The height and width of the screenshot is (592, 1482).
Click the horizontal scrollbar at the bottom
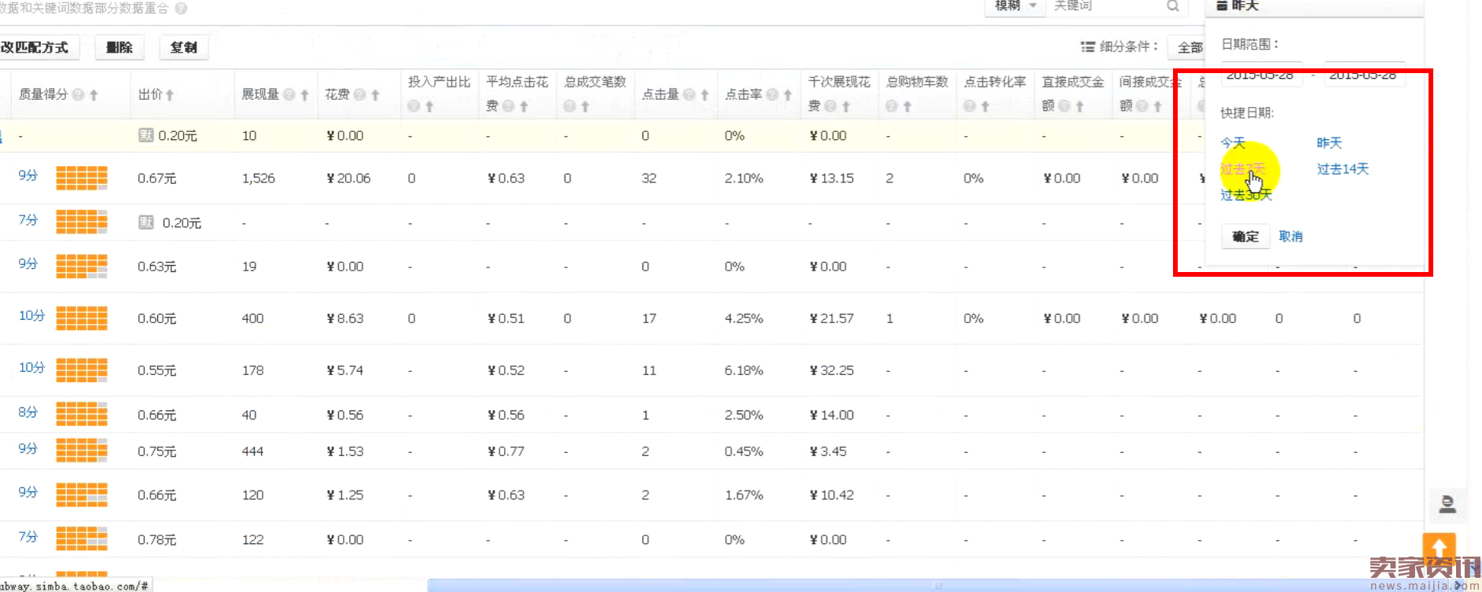tap(936, 586)
